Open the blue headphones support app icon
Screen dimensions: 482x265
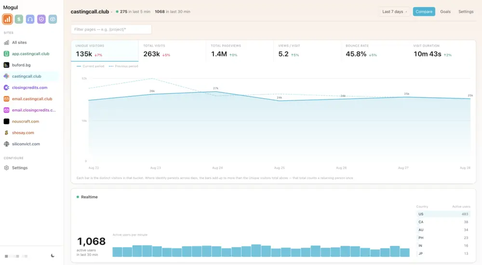click(30, 19)
